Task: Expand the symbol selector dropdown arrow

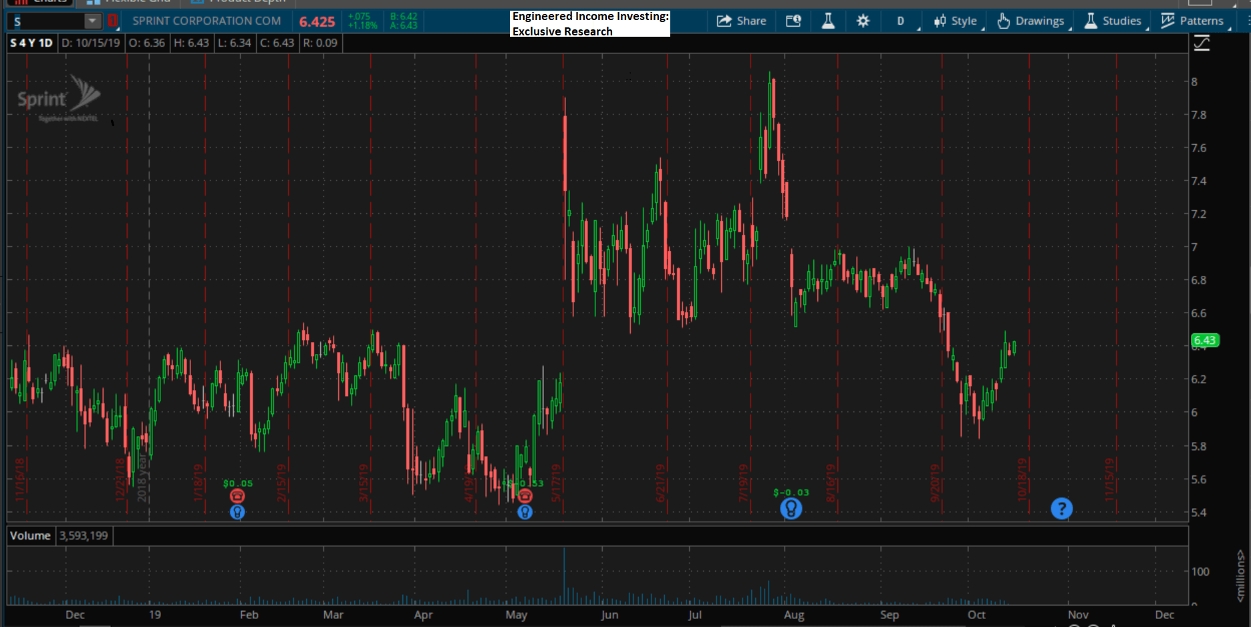Action: coord(92,21)
